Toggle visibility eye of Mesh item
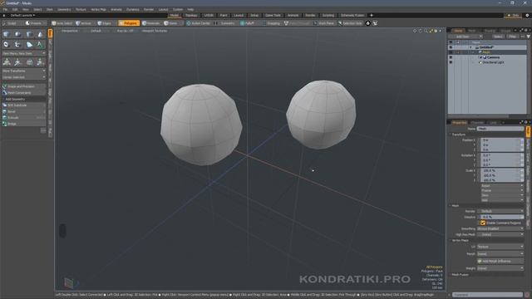The height and width of the screenshot is (299, 532). [x=451, y=52]
